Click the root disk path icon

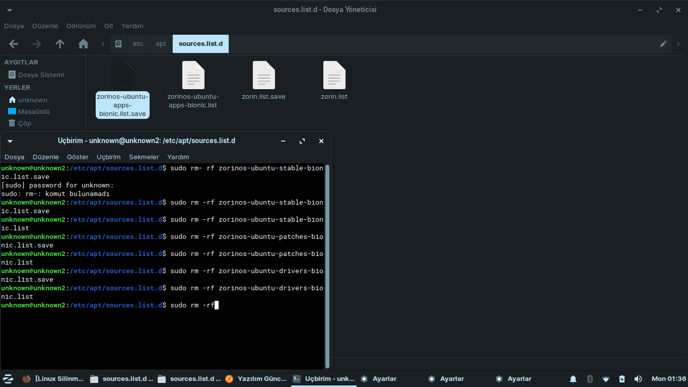(x=118, y=44)
